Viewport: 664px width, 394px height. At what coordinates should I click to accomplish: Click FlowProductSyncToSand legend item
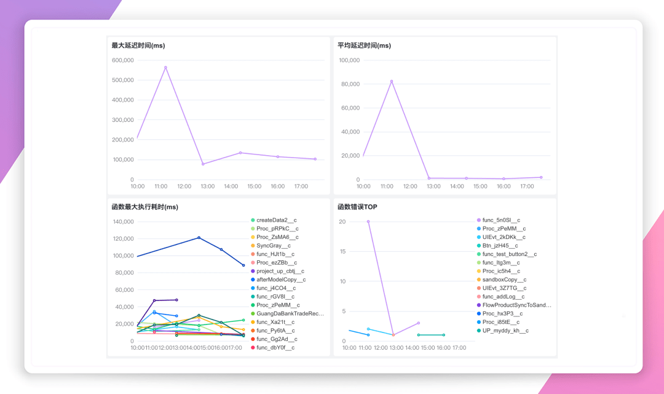point(516,305)
